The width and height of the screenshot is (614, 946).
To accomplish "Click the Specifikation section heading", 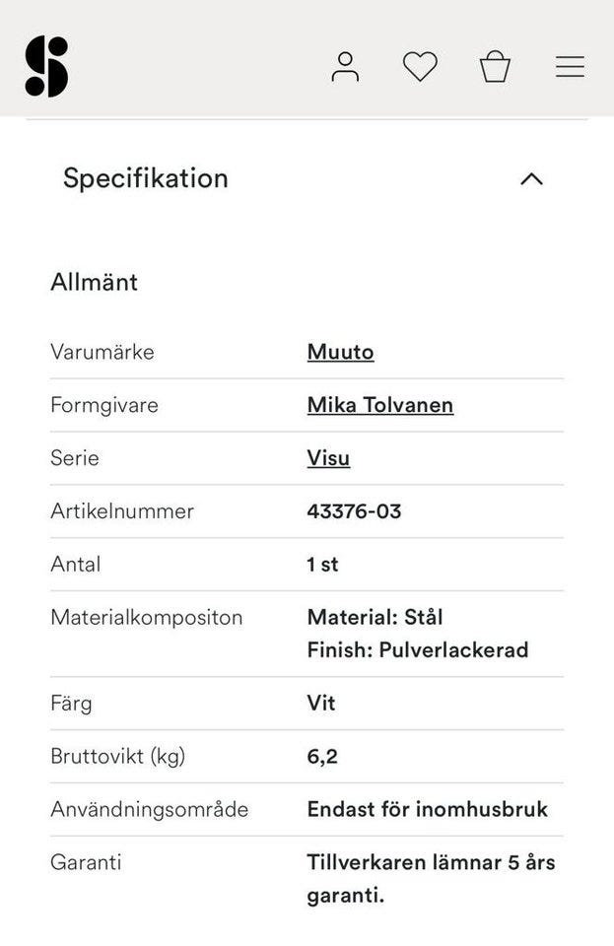I will point(146,178).
